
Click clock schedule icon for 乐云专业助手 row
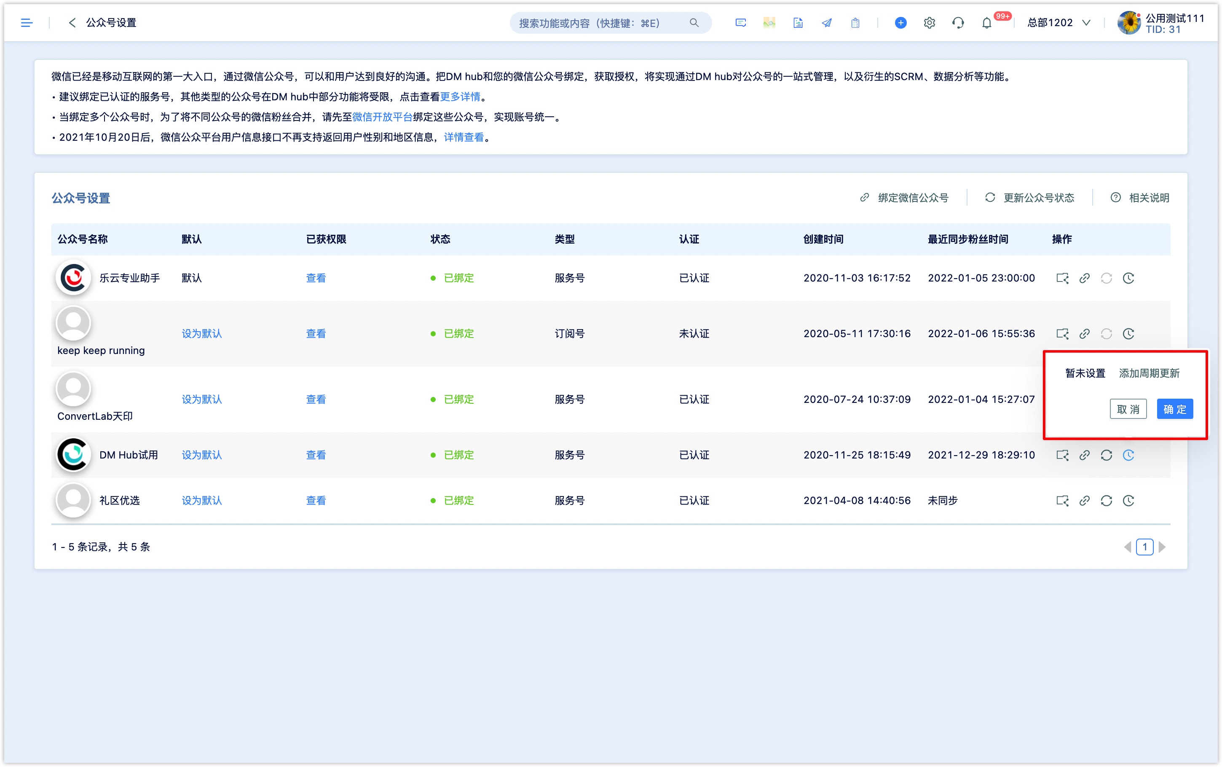(1128, 278)
